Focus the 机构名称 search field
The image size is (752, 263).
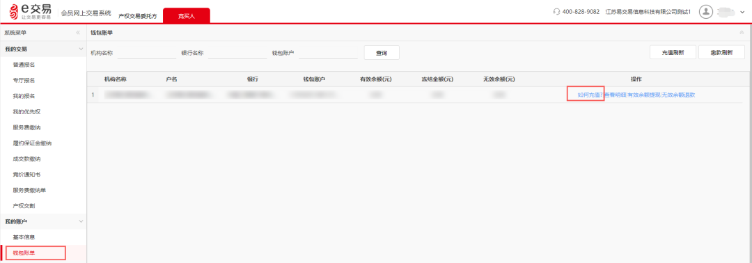pos(147,53)
